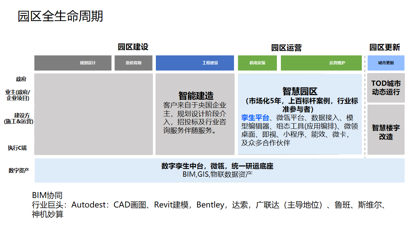Click the BIM,GIS,物联数据资产 text
The width and height of the screenshot is (420, 236).
tap(218, 174)
